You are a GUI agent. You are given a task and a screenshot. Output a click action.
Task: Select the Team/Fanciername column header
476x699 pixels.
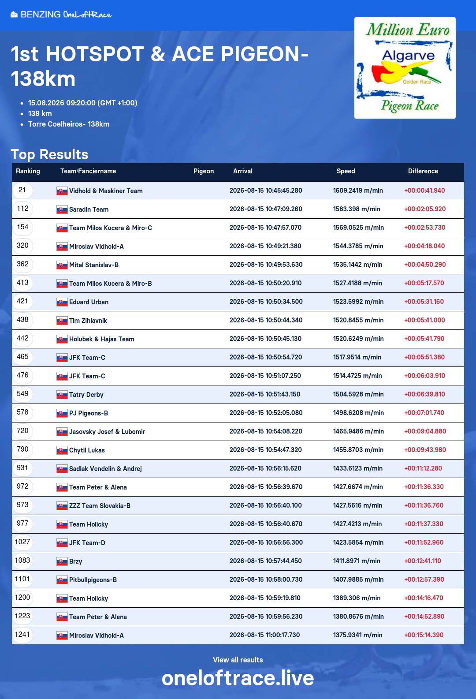coord(88,171)
